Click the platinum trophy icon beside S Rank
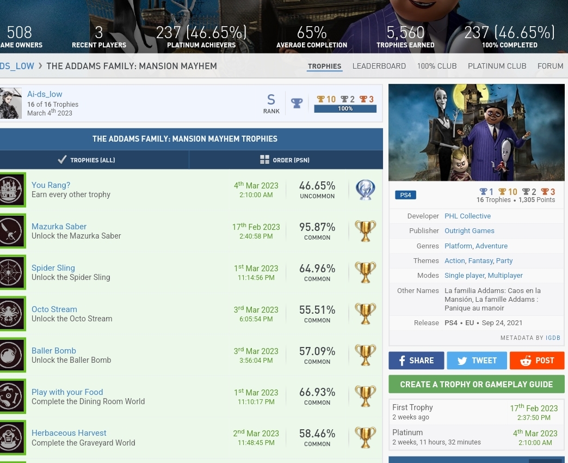 click(x=297, y=103)
